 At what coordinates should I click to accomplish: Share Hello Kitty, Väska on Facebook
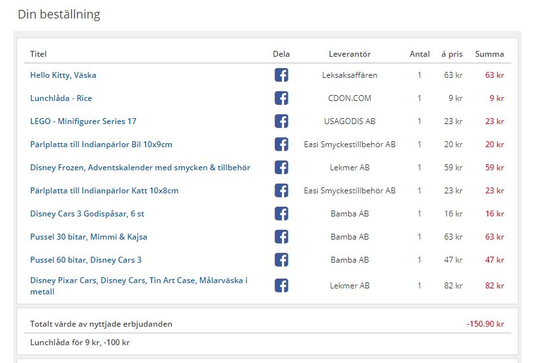click(281, 75)
